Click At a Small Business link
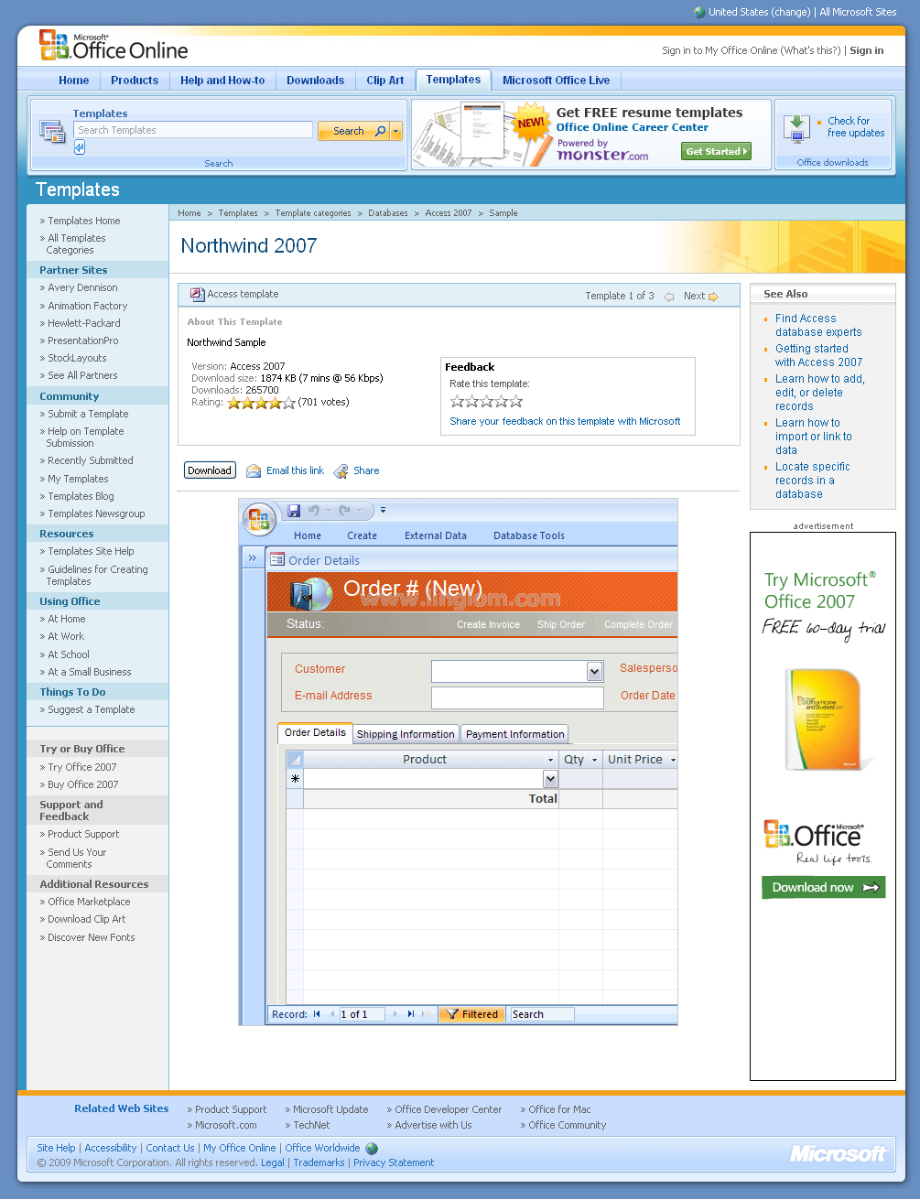This screenshot has width=920, height=1200. pos(90,672)
